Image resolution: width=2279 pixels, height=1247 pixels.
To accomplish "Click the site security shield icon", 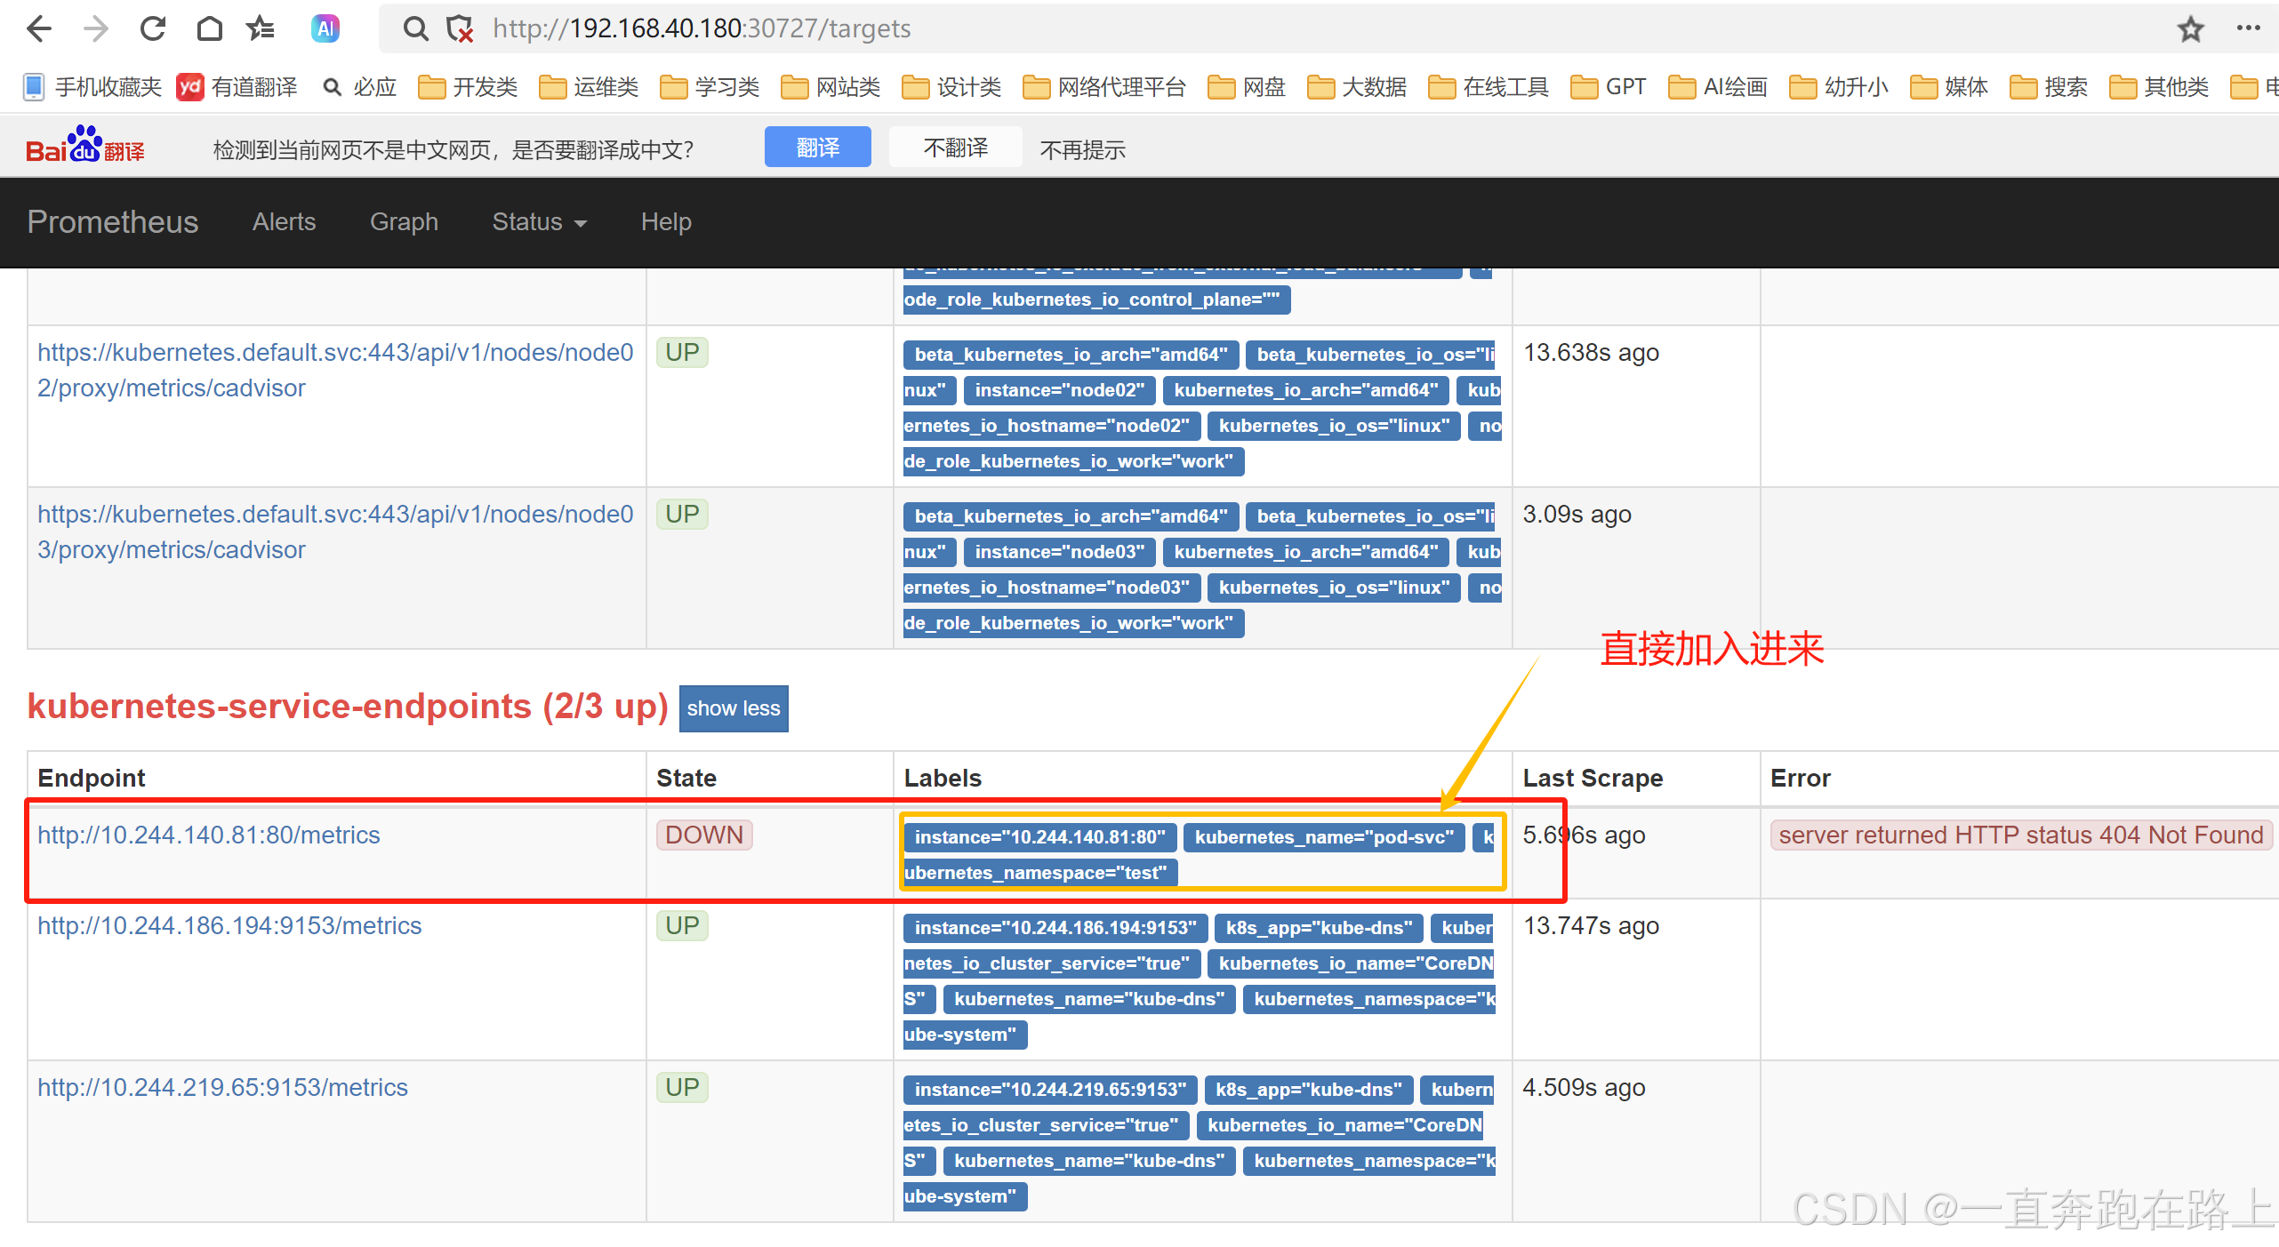I will click(x=460, y=29).
